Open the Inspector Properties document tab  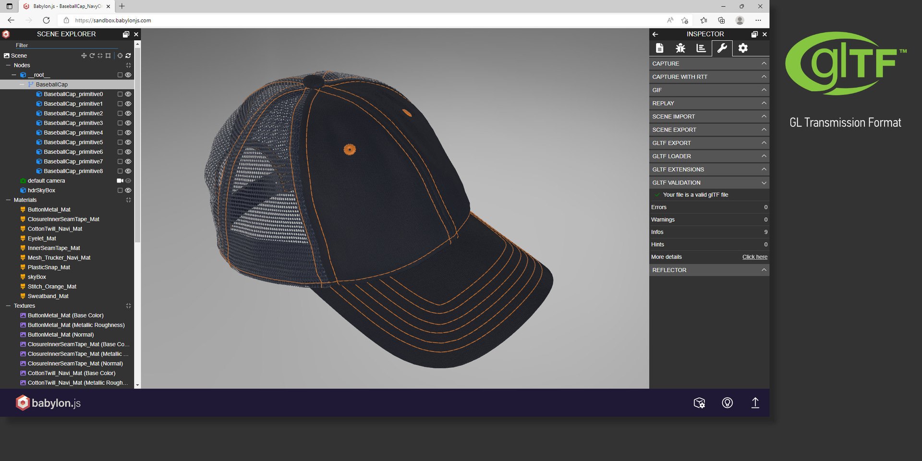click(x=660, y=48)
